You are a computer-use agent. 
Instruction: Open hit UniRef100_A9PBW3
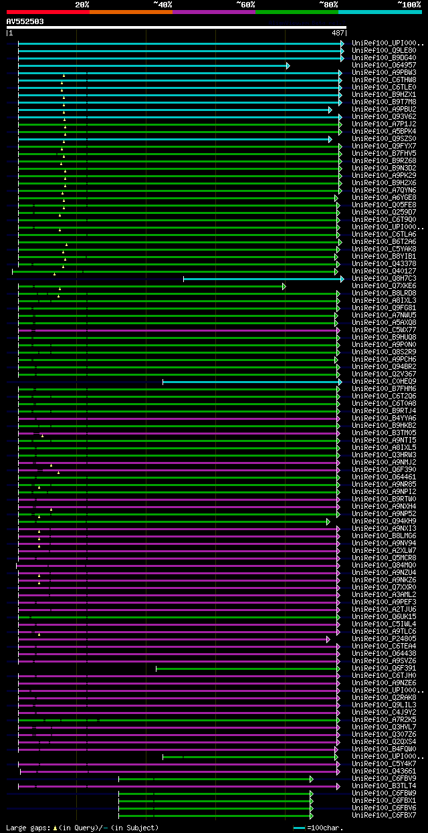click(x=384, y=72)
